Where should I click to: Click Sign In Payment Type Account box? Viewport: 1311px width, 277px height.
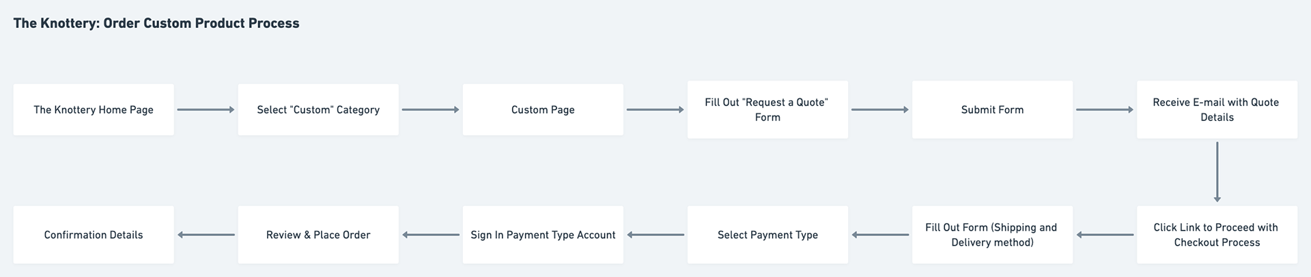[543, 235]
